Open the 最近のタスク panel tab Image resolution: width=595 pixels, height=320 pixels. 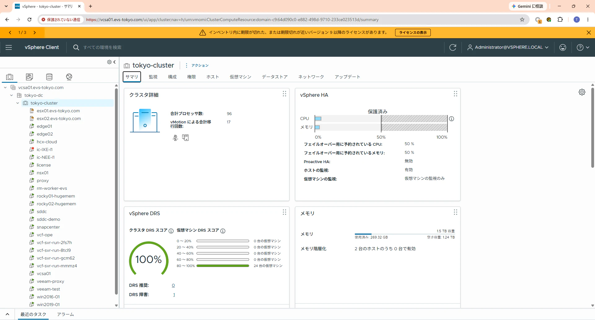(33, 314)
